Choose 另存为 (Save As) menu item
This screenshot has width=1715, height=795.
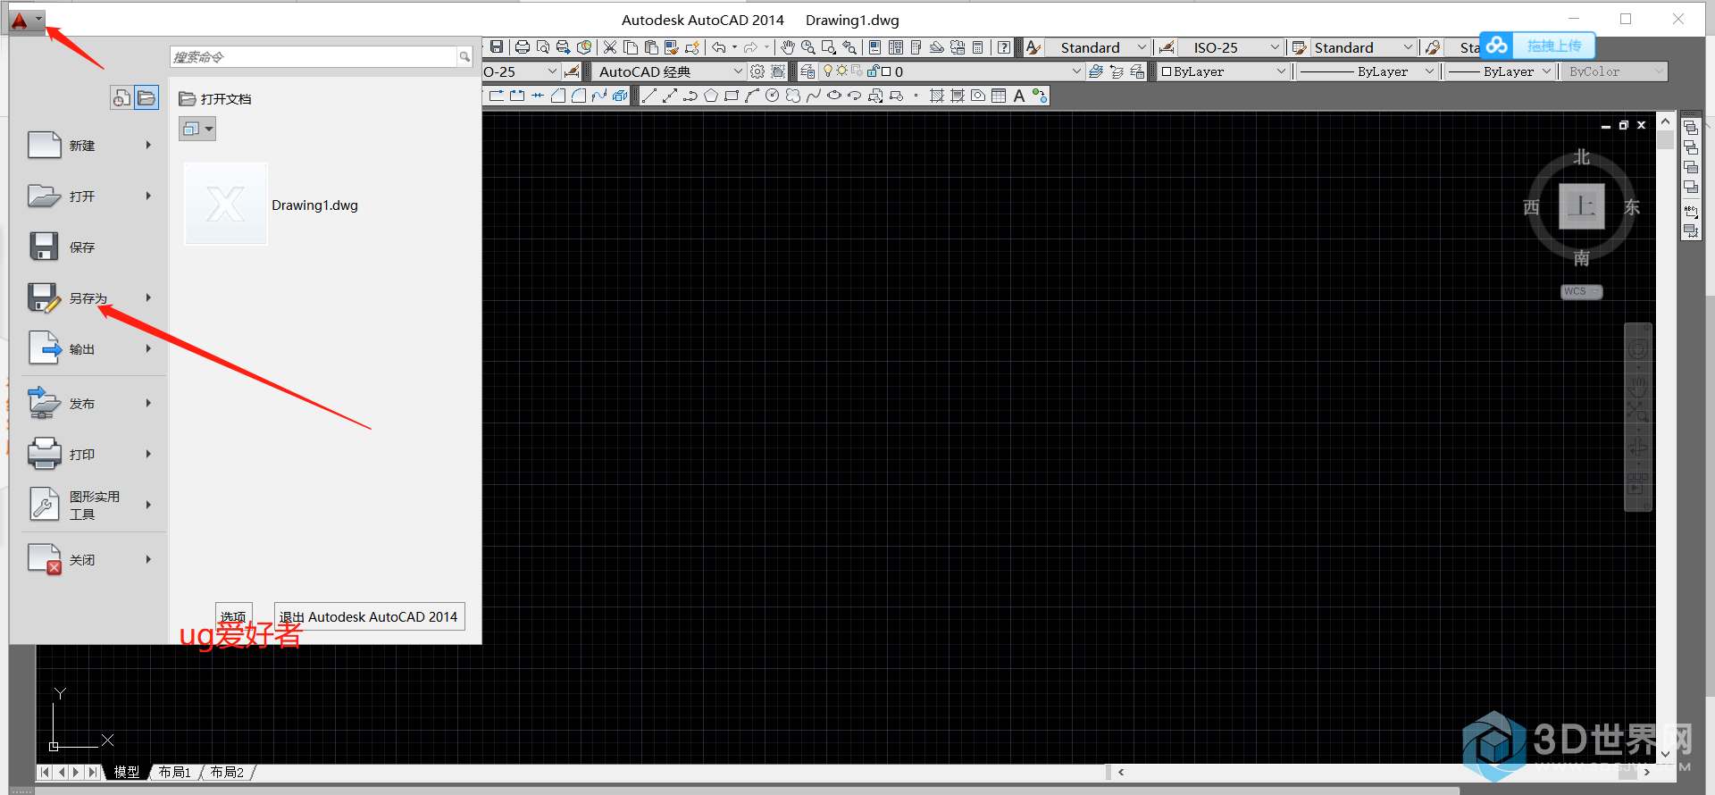[89, 297]
